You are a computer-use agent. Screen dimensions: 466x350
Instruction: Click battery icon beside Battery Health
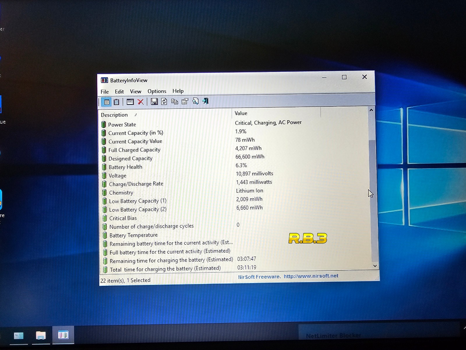tap(104, 167)
